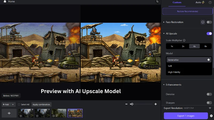Select the Generative model option

[189, 60]
